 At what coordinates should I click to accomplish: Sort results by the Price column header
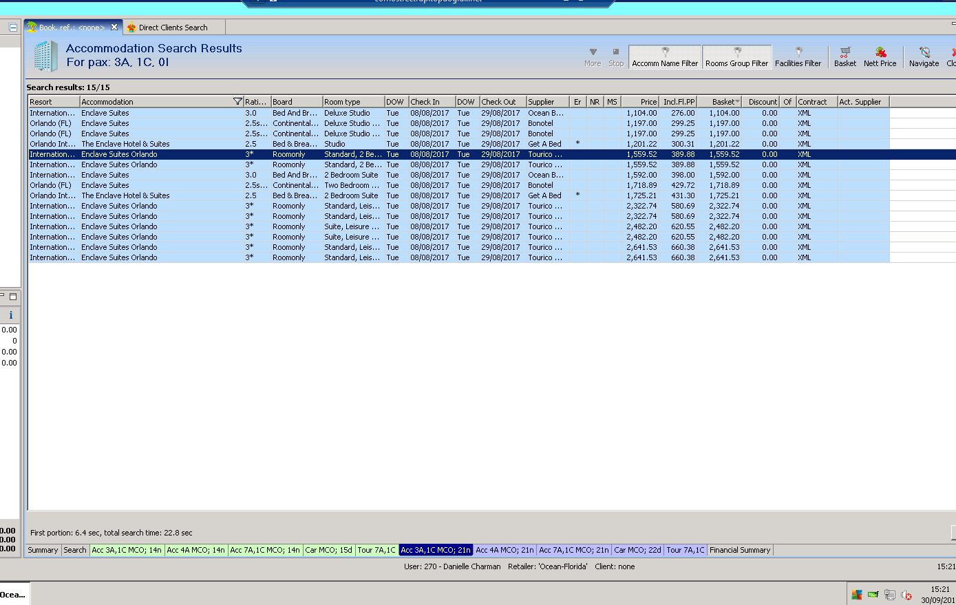(648, 102)
